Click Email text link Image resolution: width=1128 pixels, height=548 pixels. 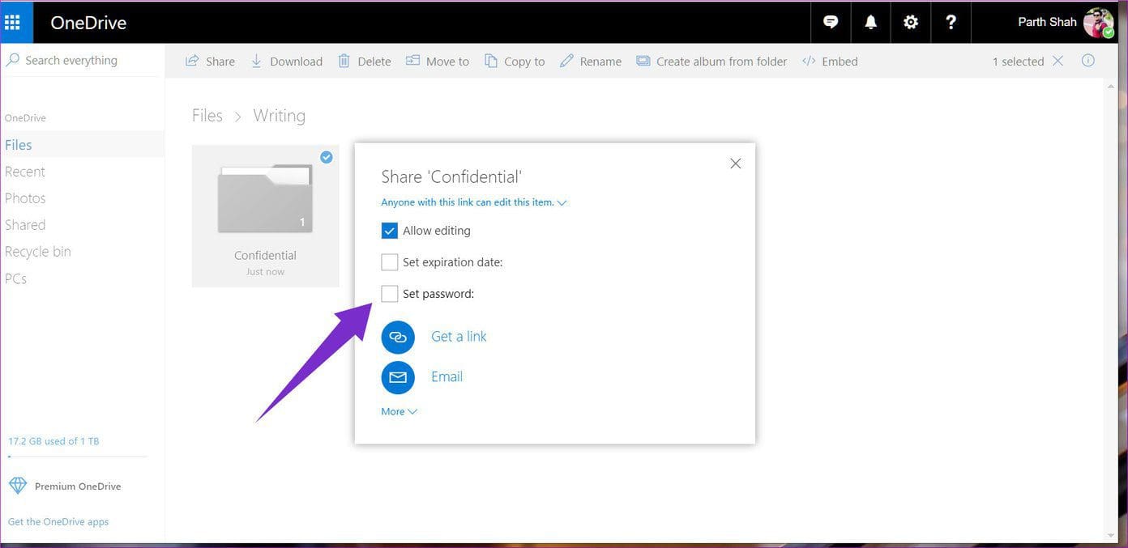click(x=447, y=377)
